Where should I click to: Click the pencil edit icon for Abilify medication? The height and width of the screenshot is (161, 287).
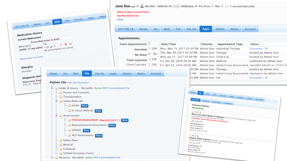[x=61, y=45]
